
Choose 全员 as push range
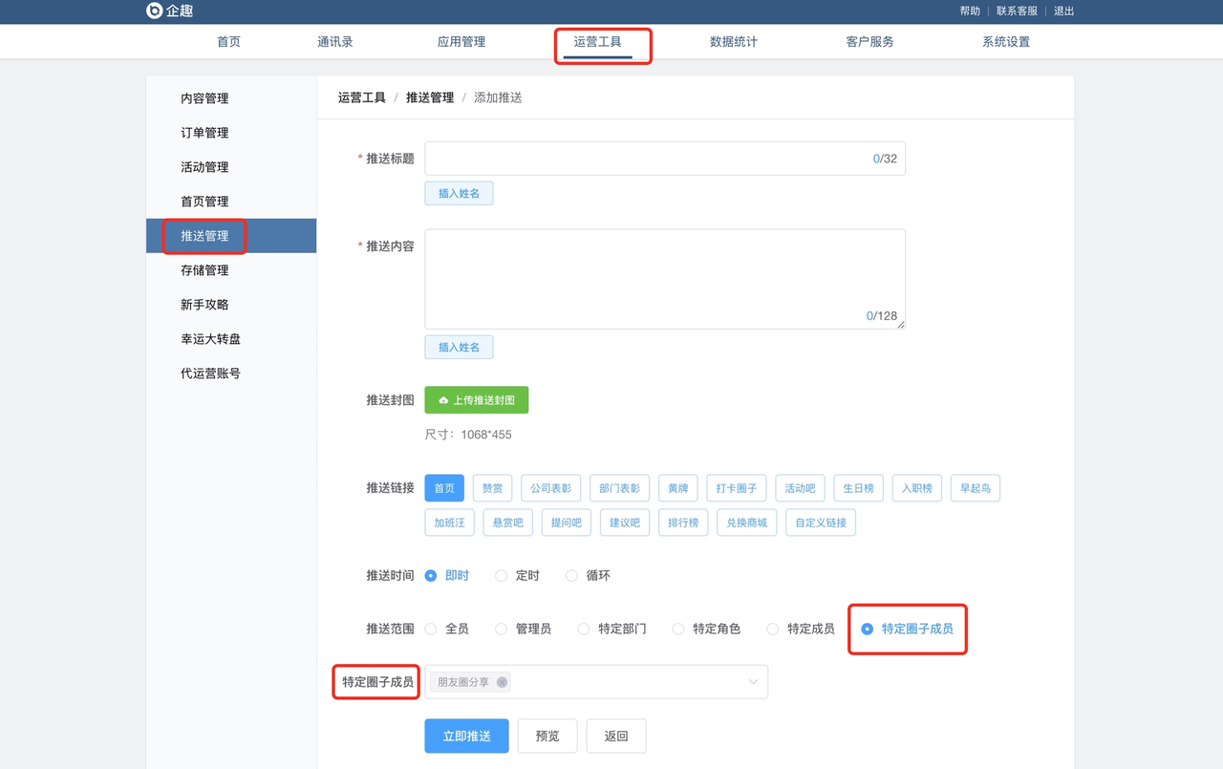(x=431, y=629)
